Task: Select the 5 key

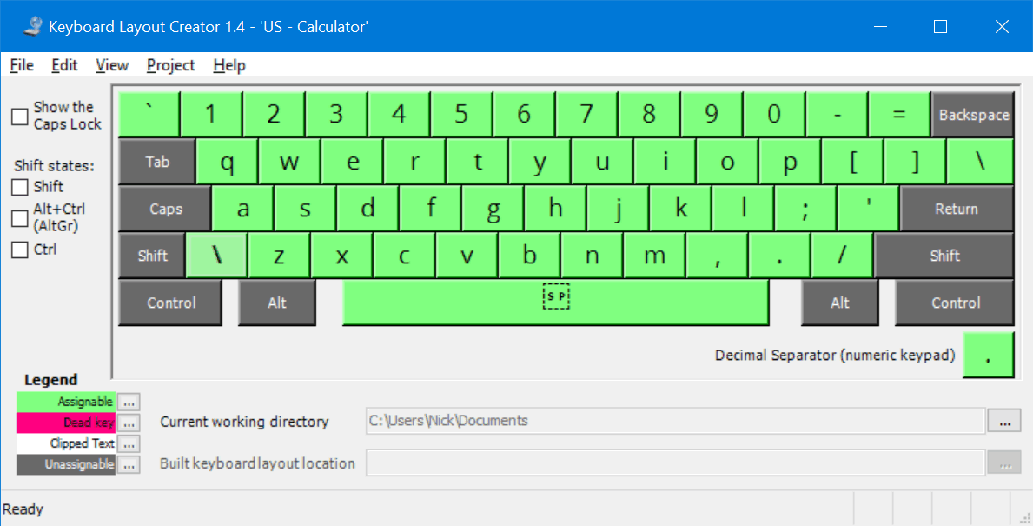Action: pos(461,114)
